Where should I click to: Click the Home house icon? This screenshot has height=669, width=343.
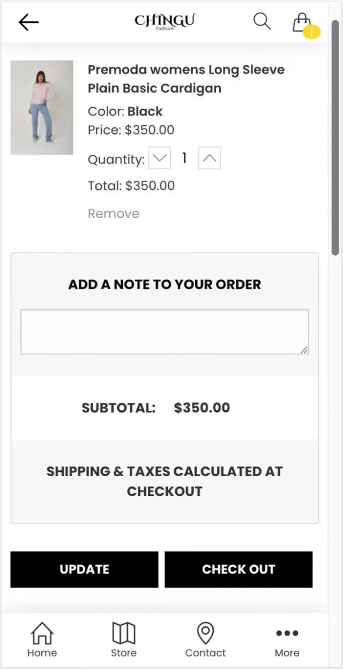point(42,633)
